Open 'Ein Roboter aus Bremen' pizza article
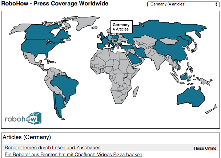 [73, 155]
